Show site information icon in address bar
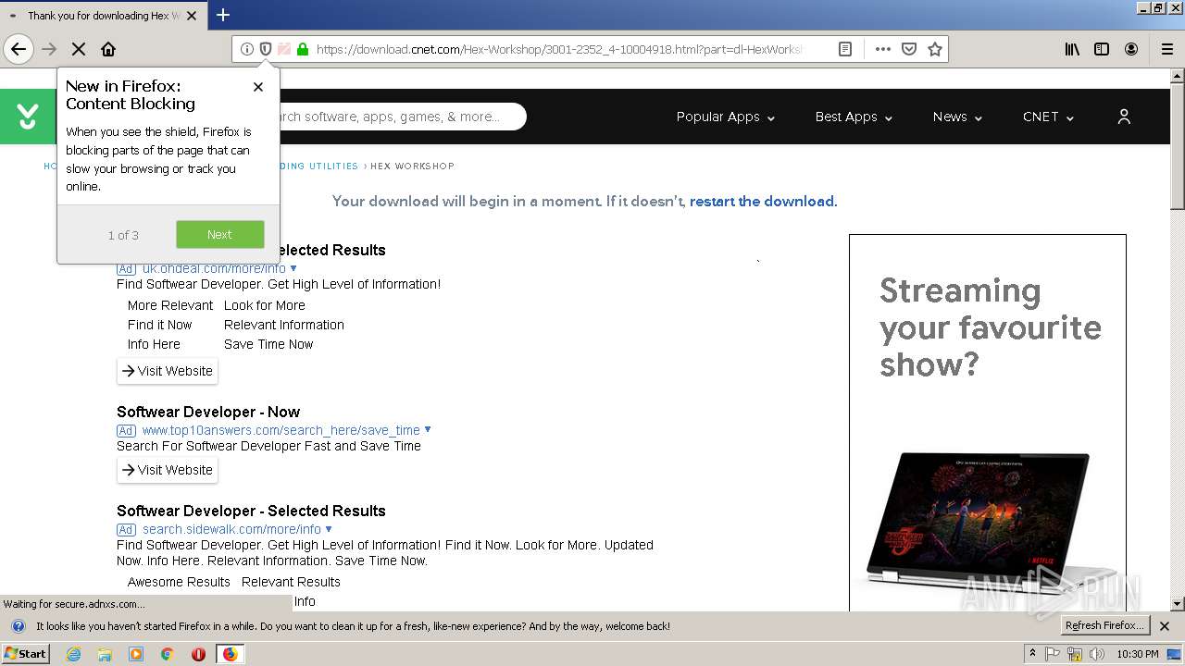1185x666 pixels. point(247,49)
